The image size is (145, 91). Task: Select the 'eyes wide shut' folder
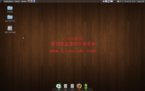(x=10, y=17)
